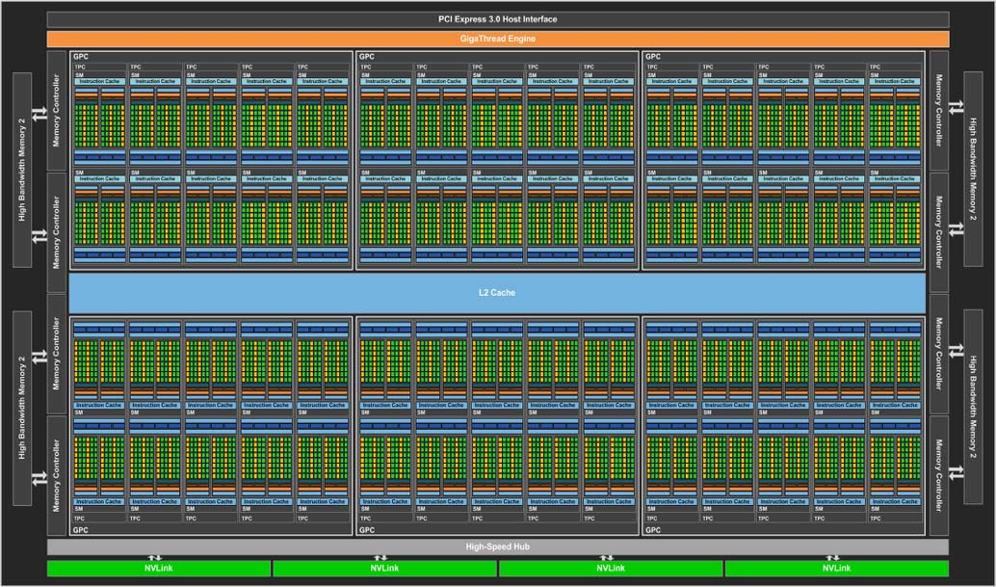
Task: Select the orange GigaThread Engine bar
Action: (x=498, y=39)
